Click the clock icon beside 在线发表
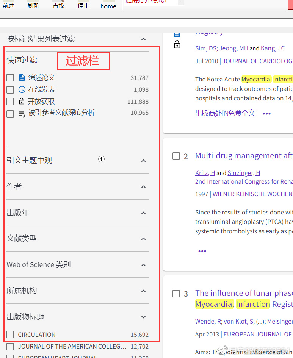Viewport: 293px width, 358px height. 22,89
